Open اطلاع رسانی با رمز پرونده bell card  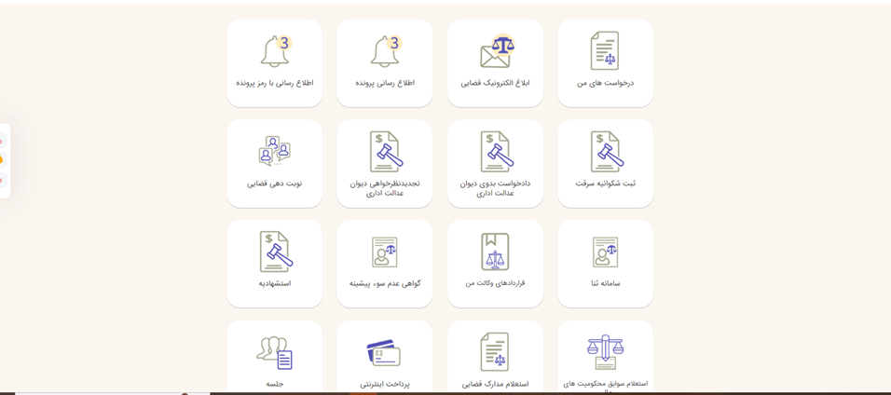coord(274,62)
